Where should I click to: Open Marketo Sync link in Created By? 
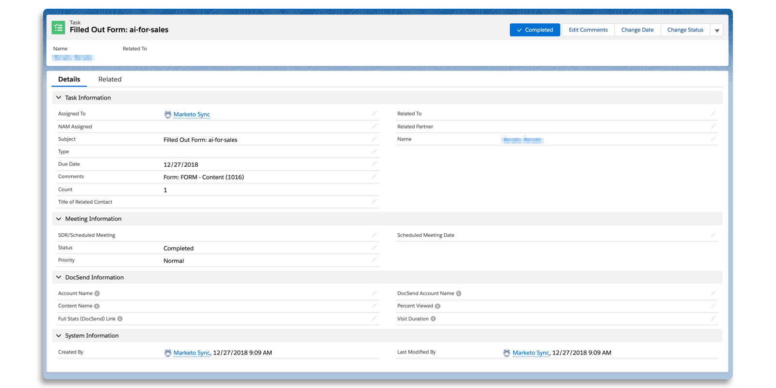pyautogui.click(x=192, y=353)
